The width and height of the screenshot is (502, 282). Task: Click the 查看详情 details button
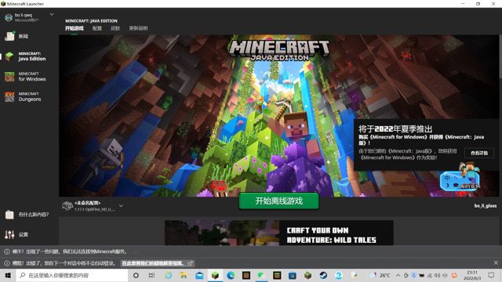[x=479, y=154]
